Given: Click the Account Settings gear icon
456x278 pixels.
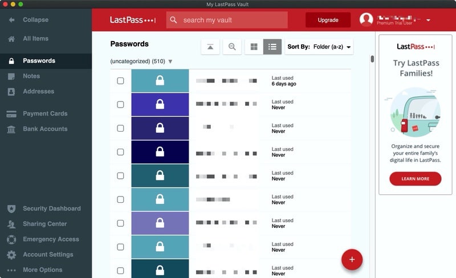Looking at the screenshot, I should (x=11, y=255).
